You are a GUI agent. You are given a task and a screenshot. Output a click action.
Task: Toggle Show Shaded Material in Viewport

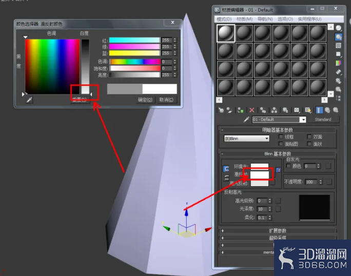coord(308,110)
